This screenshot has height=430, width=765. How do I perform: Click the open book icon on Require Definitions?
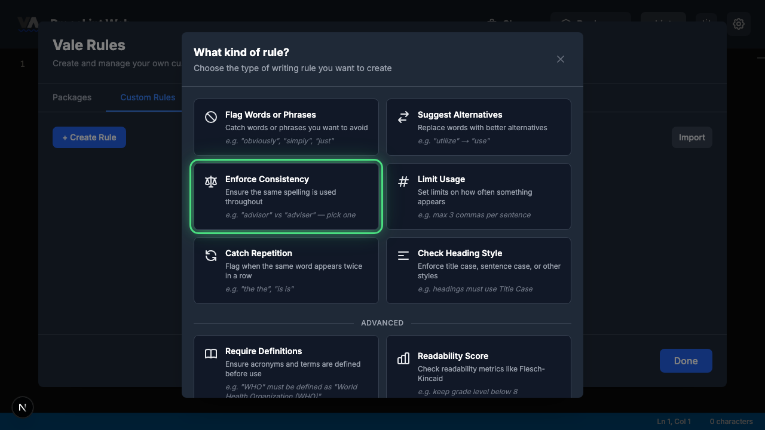(211, 353)
